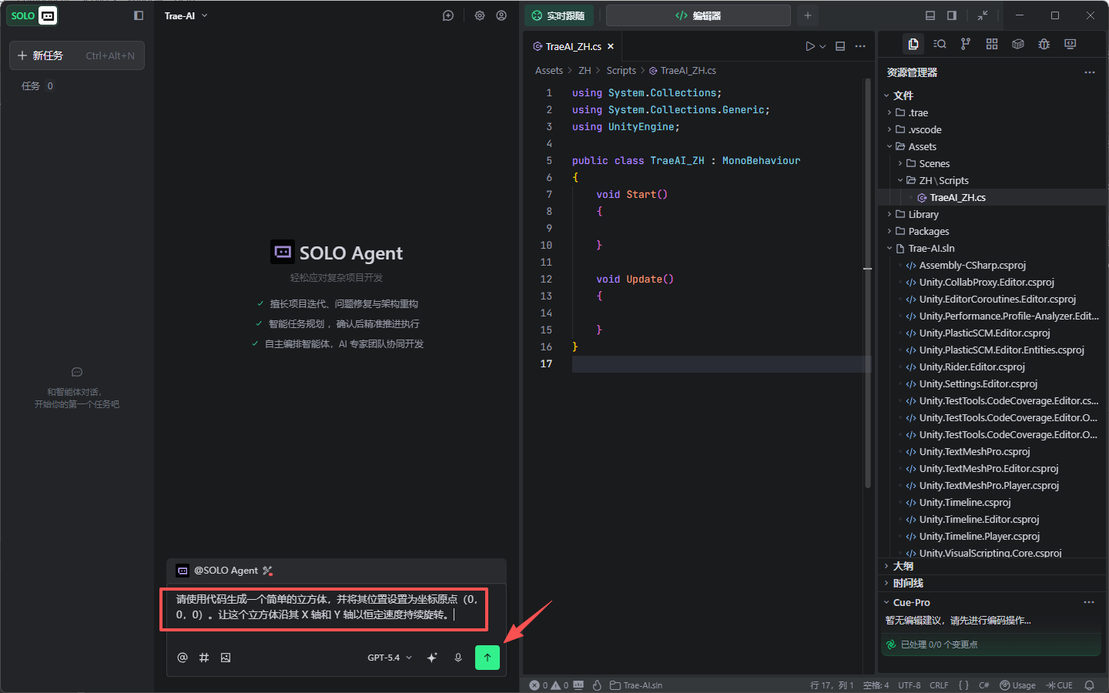Open the 资源管理器 more actions menu
Screen dimensions: 1109x693
1090,72
